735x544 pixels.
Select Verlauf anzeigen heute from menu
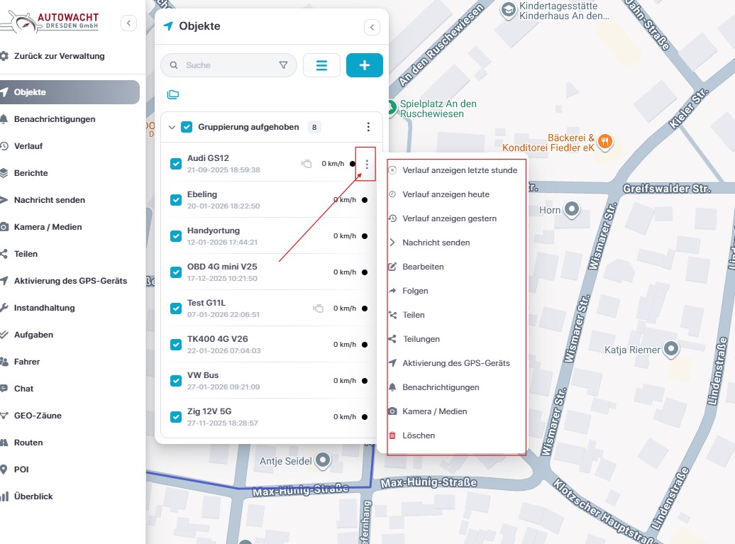[x=446, y=194]
